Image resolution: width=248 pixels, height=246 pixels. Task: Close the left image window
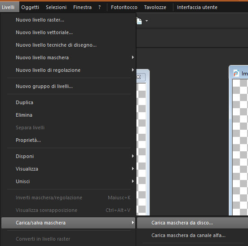pyautogui.click(x=138, y=77)
